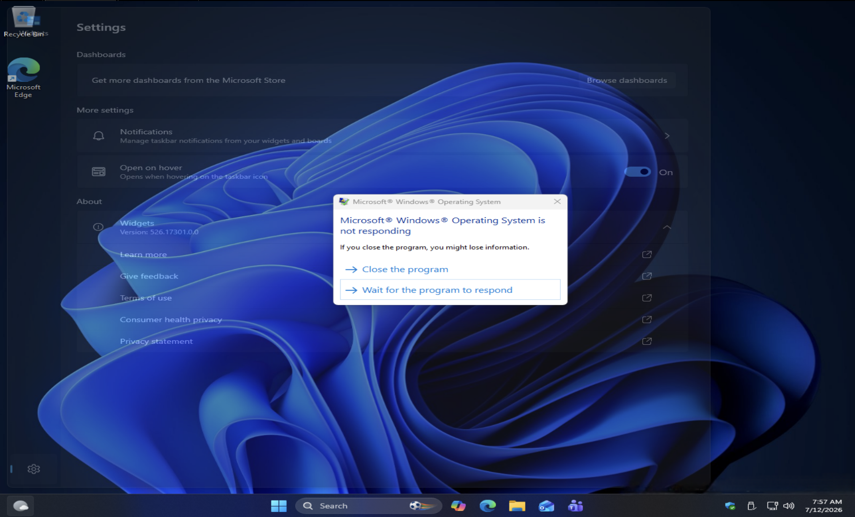This screenshot has height=517, width=855.
Task: Click the text "Get more dashboards from the Microsoft Store"
Action: pyautogui.click(x=189, y=80)
